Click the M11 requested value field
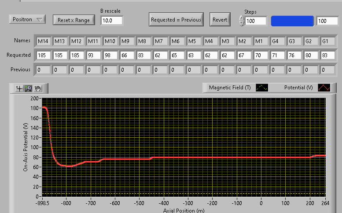 (x=94, y=55)
